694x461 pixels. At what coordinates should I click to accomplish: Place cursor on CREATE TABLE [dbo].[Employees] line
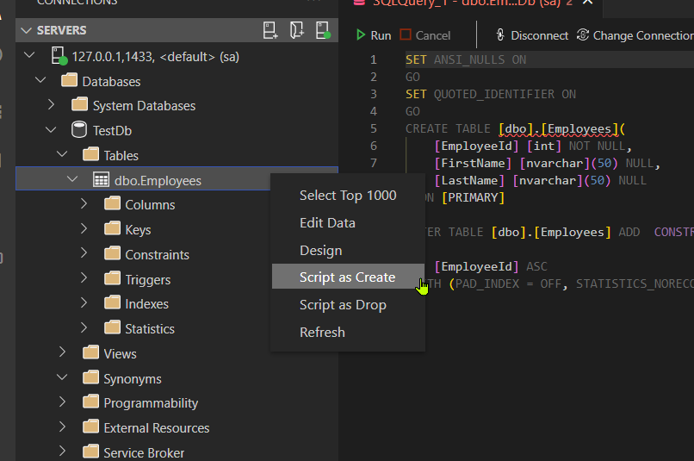[x=515, y=128]
